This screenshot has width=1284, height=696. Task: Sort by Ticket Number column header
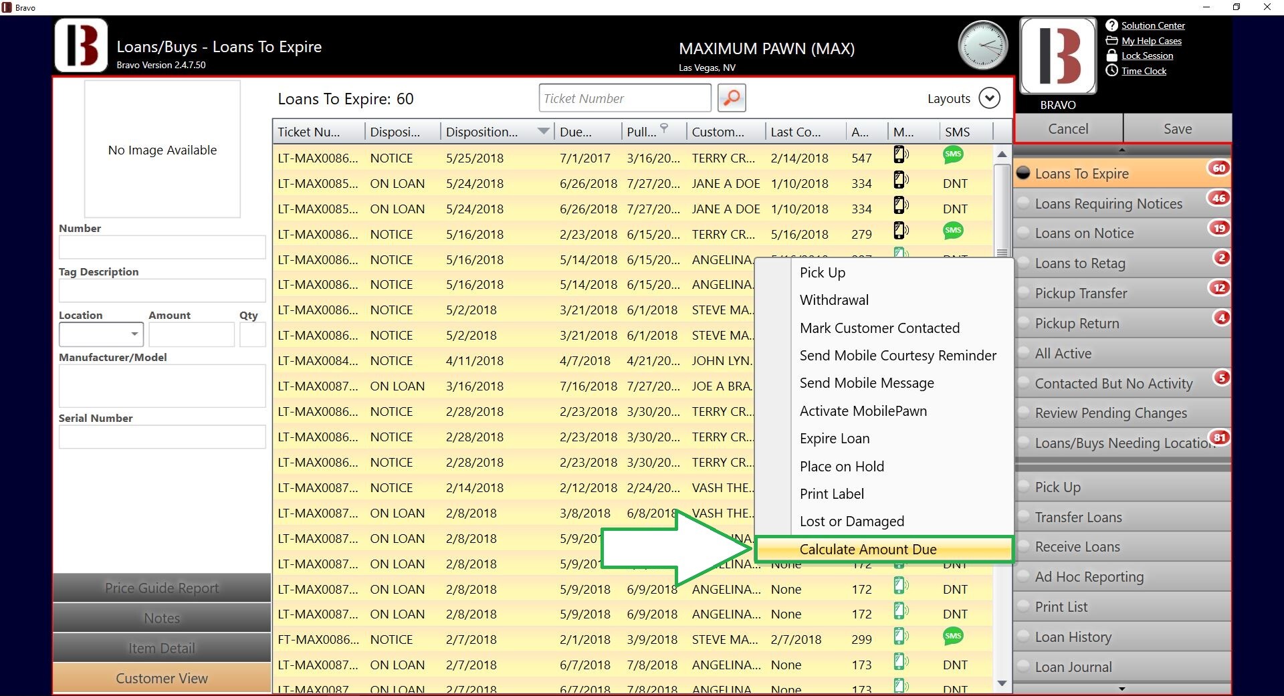tap(319, 132)
